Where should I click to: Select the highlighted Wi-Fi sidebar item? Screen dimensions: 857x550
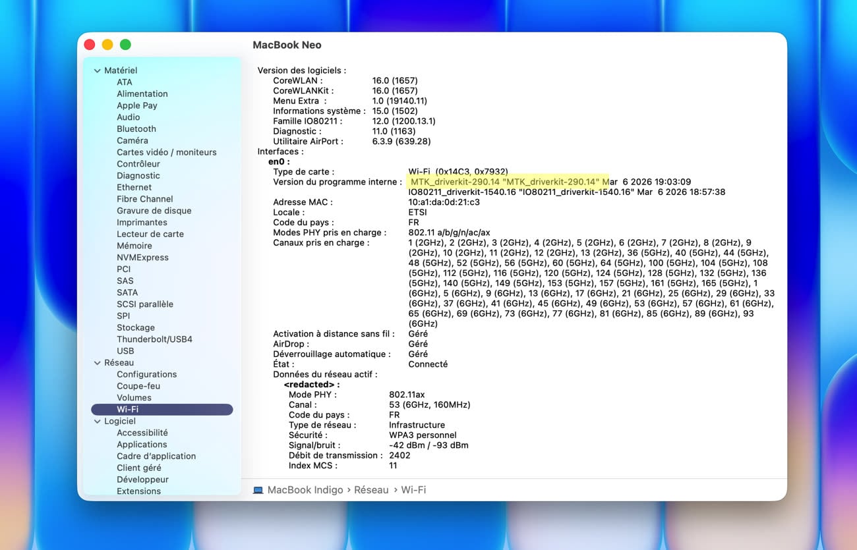(x=128, y=410)
